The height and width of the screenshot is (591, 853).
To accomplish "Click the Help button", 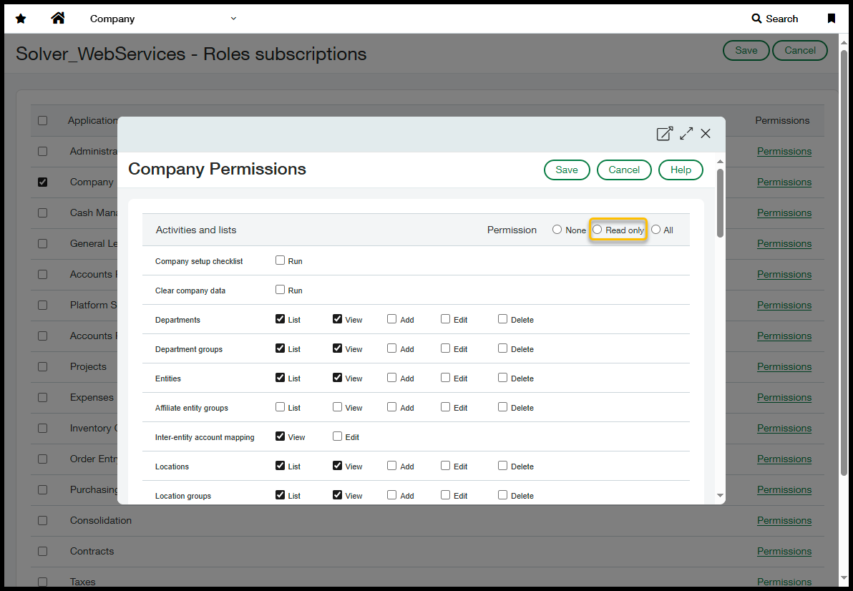I will [681, 170].
